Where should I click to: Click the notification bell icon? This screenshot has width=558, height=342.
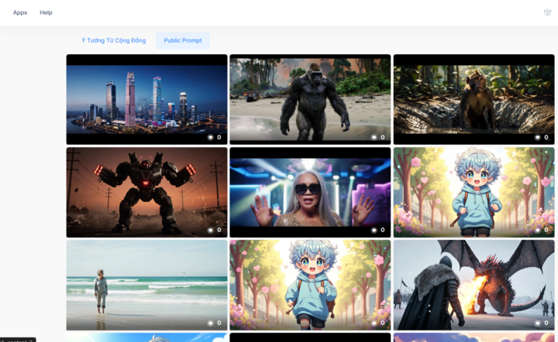click(547, 12)
